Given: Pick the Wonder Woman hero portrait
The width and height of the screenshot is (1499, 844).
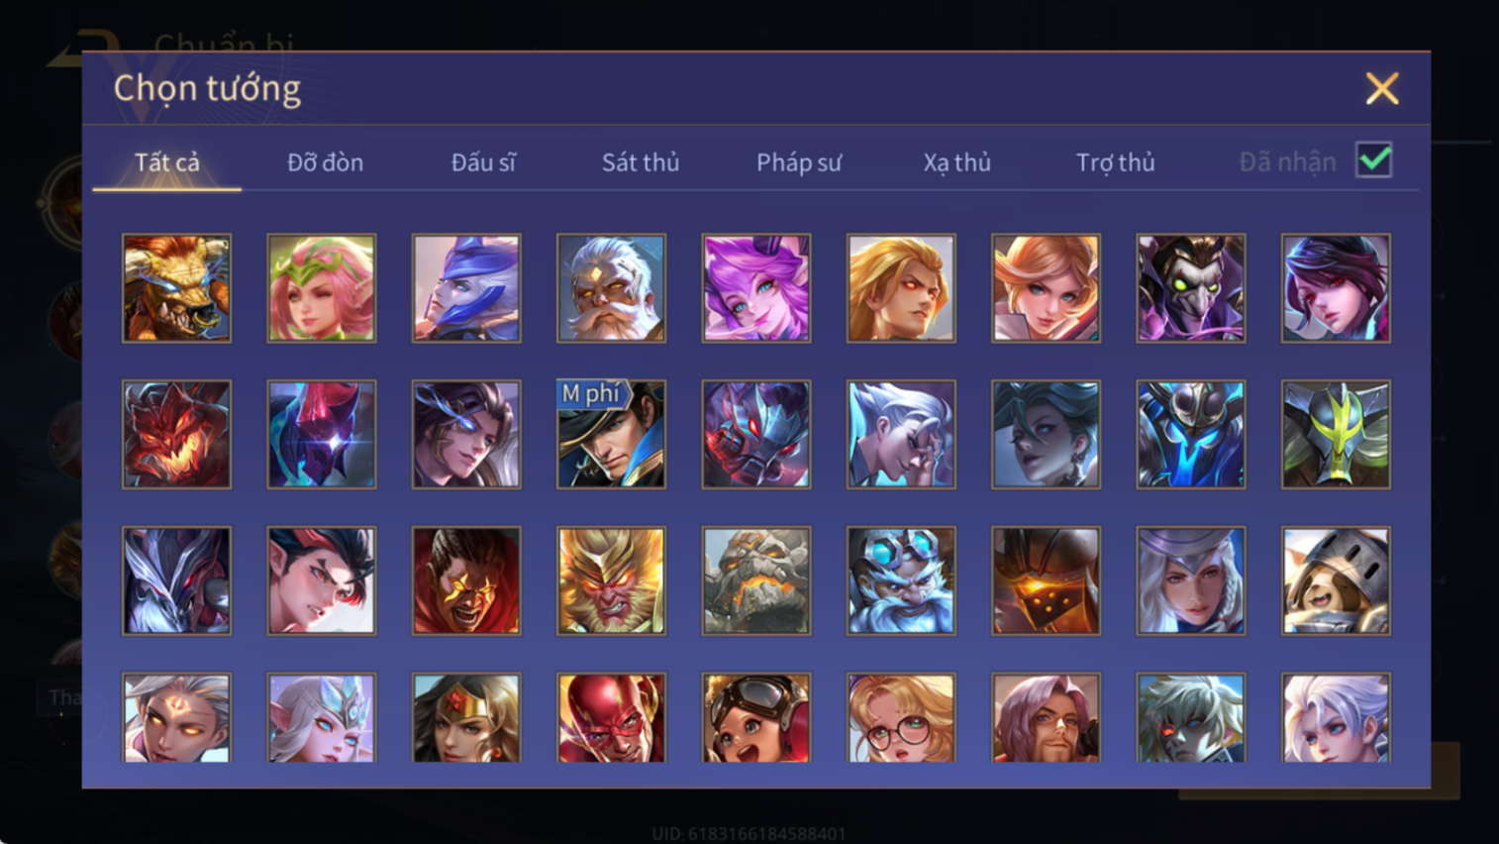Looking at the screenshot, I should (x=466, y=717).
